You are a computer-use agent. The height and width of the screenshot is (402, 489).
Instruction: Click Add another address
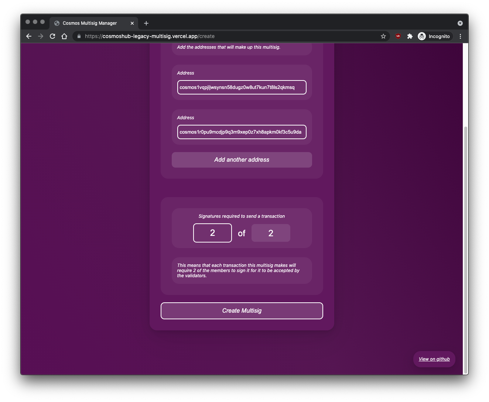242,159
